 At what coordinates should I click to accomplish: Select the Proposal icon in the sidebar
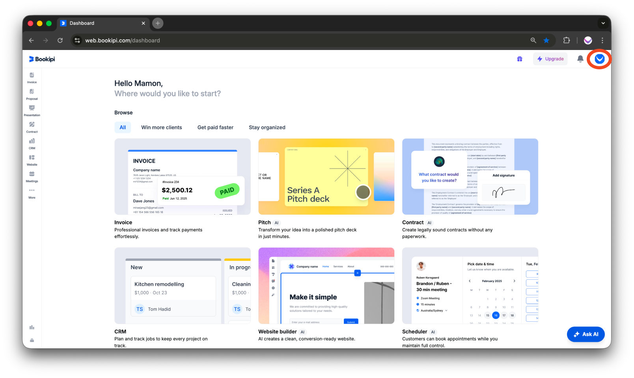pos(32,94)
